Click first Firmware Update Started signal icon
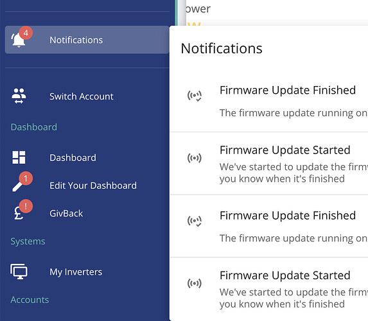This screenshot has width=368, height=321. (x=195, y=158)
